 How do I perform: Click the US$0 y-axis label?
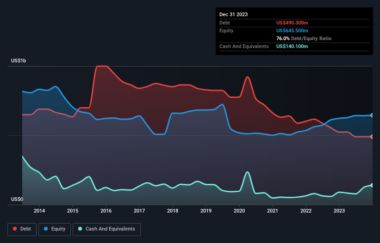(x=17, y=199)
